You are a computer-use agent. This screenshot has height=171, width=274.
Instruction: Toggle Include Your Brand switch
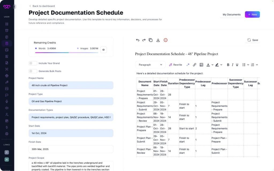click(x=33, y=63)
